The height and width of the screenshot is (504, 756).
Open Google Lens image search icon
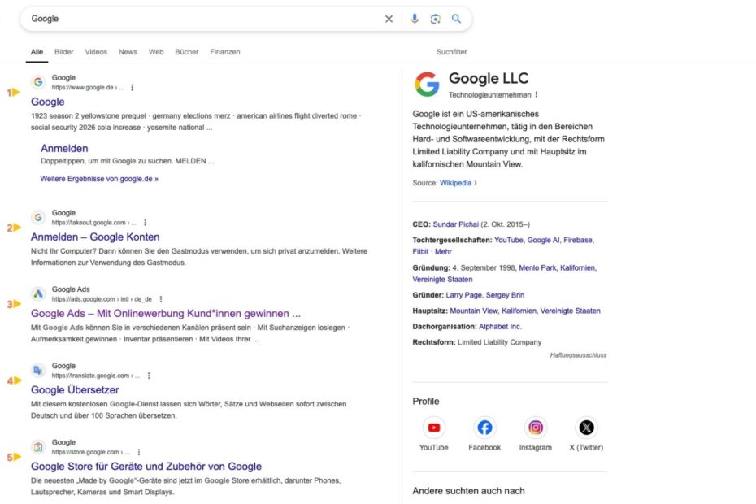(436, 19)
